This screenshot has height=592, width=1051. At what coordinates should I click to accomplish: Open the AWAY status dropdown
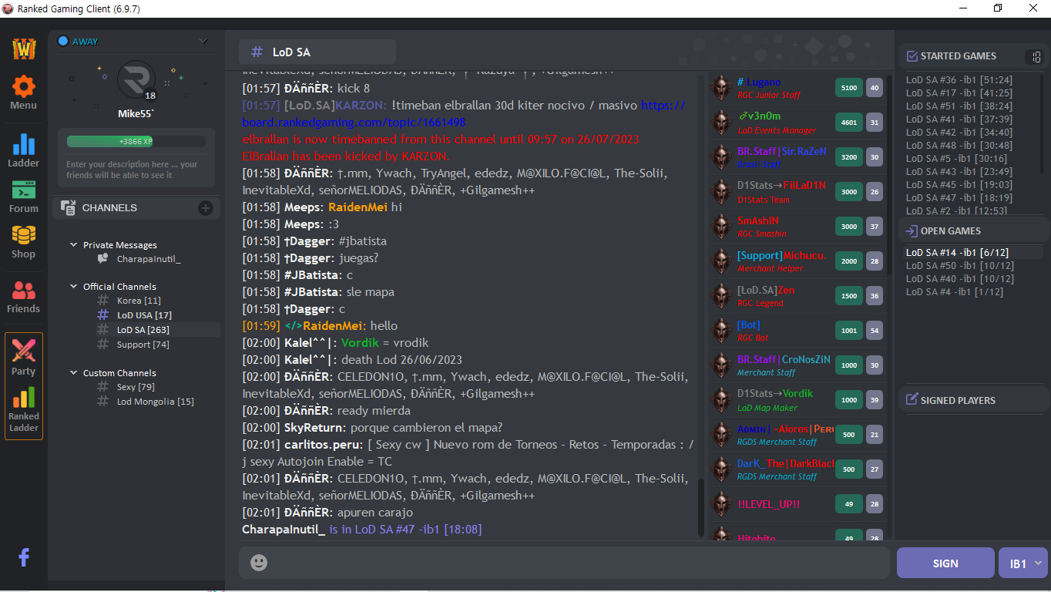[203, 42]
